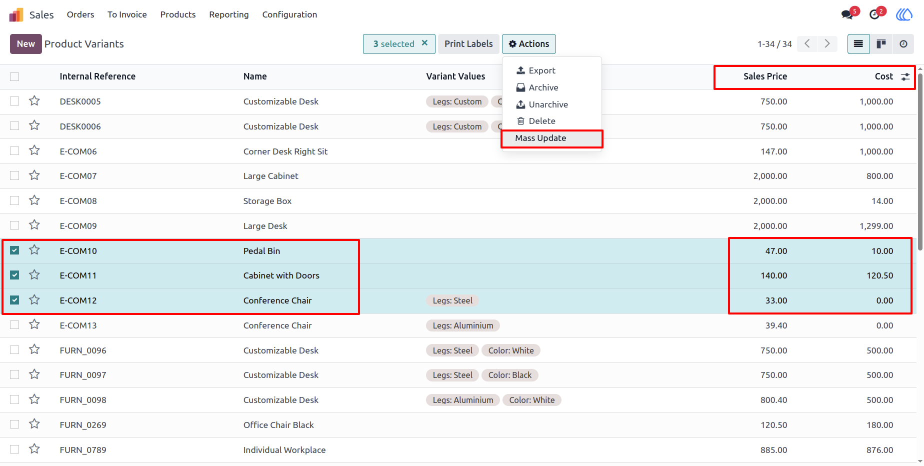
Task: Create a New product variant
Action: pyautogui.click(x=26, y=44)
